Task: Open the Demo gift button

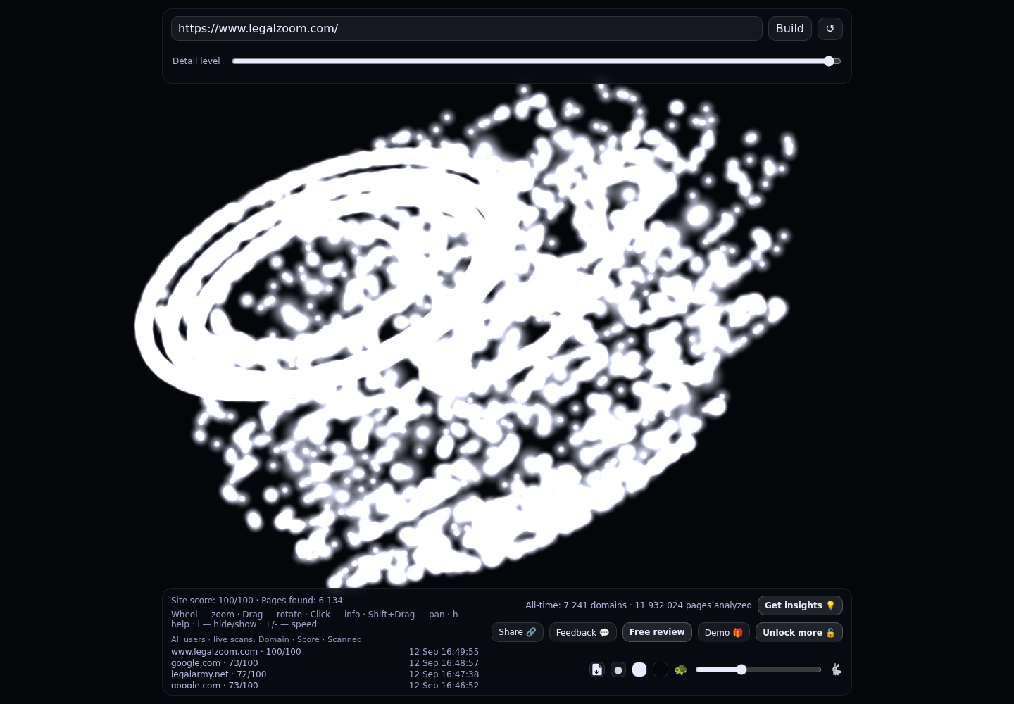Action: 723,632
